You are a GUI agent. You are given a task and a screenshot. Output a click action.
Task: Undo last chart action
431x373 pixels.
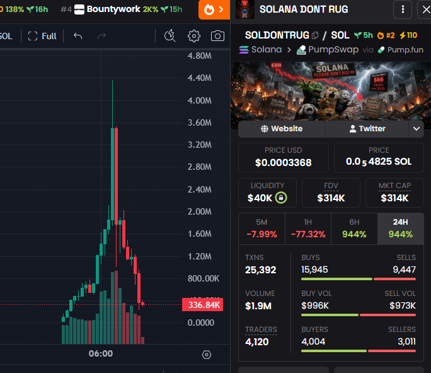[x=78, y=36]
